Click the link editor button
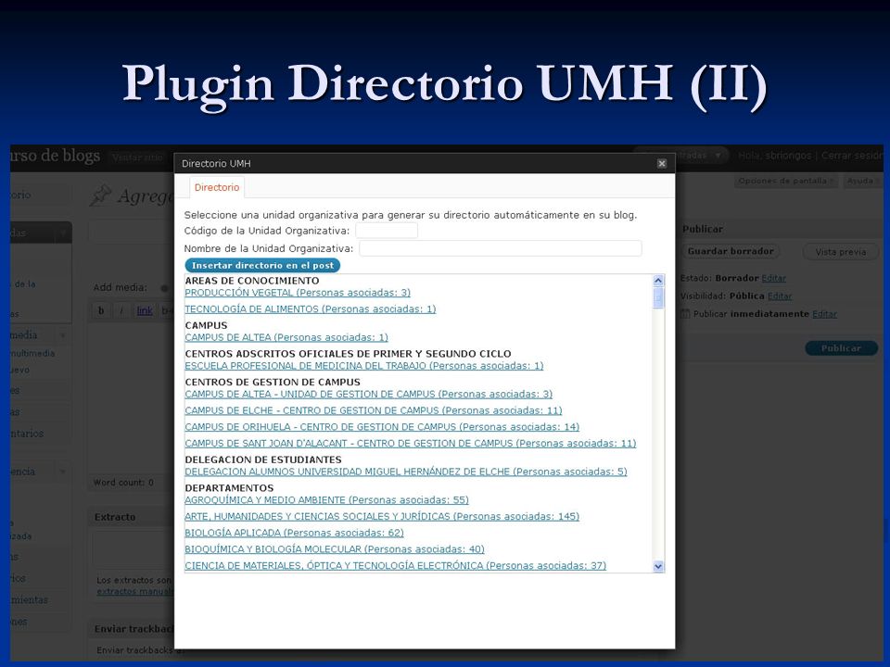Image resolution: width=890 pixels, height=667 pixels. click(x=145, y=310)
